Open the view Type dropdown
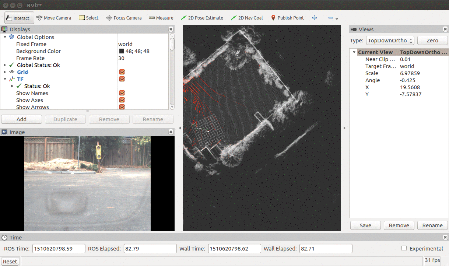Viewport: 449px width, 266px height. pyautogui.click(x=390, y=41)
